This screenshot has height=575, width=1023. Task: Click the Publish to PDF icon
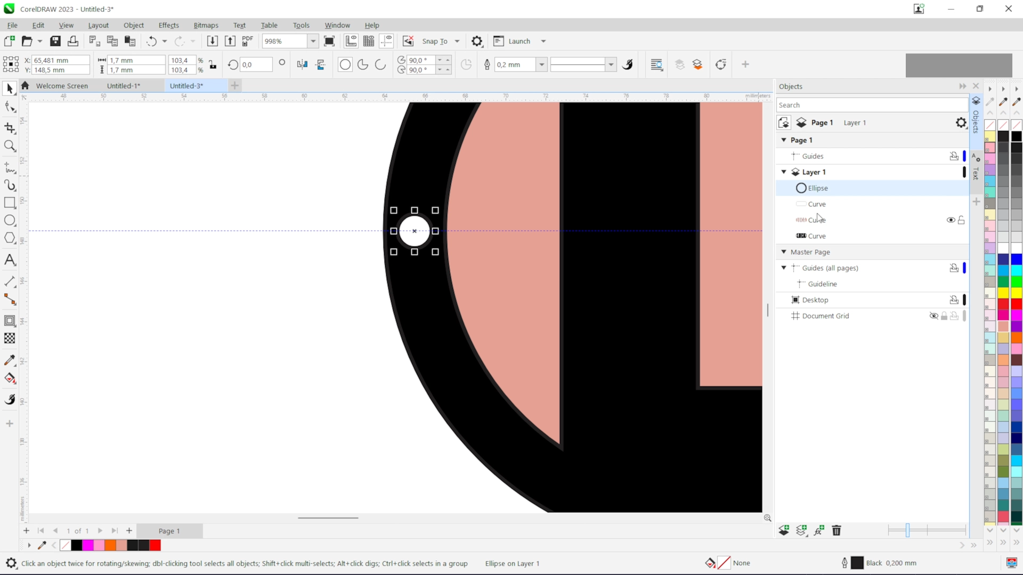point(247,41)
